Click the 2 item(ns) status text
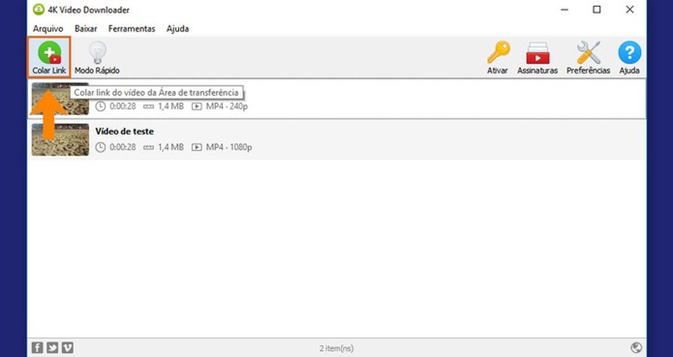 tap(336, 348)
